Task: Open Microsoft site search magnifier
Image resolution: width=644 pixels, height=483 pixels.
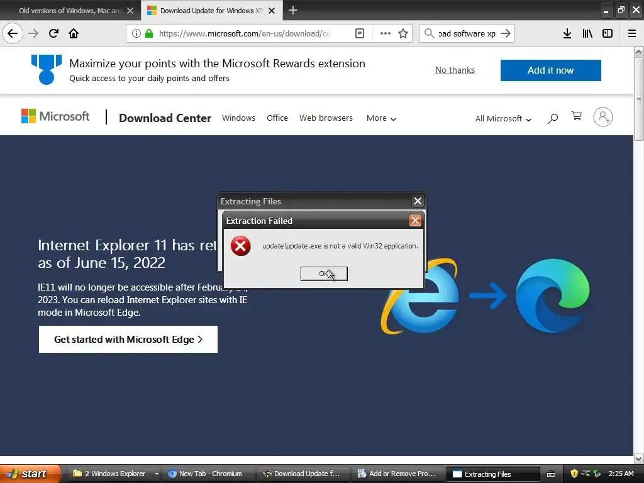Action: click(x=553, y=118)
